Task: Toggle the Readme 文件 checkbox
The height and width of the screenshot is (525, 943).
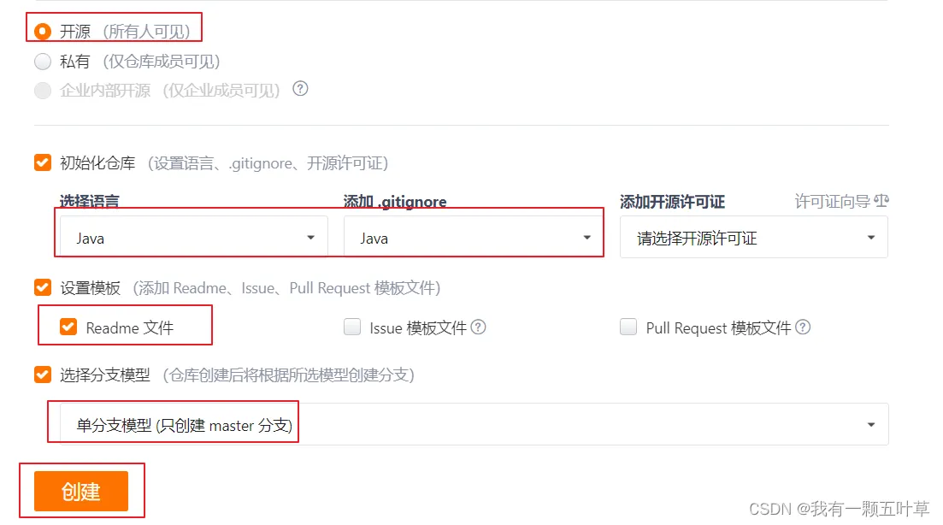Action: (x=68, y=327)
